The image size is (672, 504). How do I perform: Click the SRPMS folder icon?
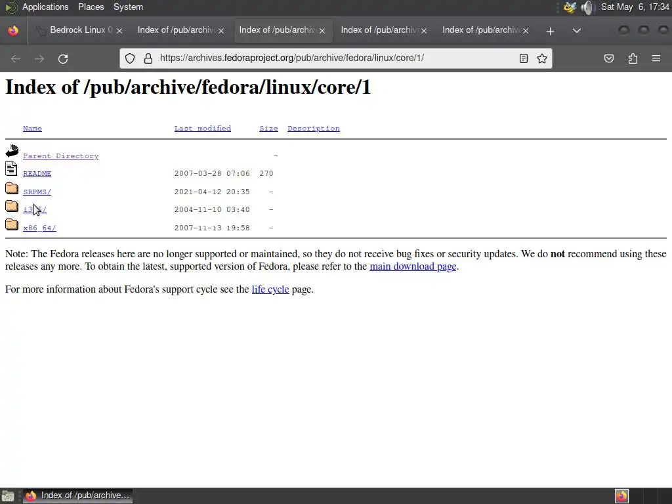(12, 188)
